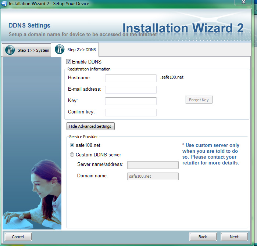The height and width of the screenshot is (246, 257).
Task: Click the Server name/address field
Action: point(153,165)
